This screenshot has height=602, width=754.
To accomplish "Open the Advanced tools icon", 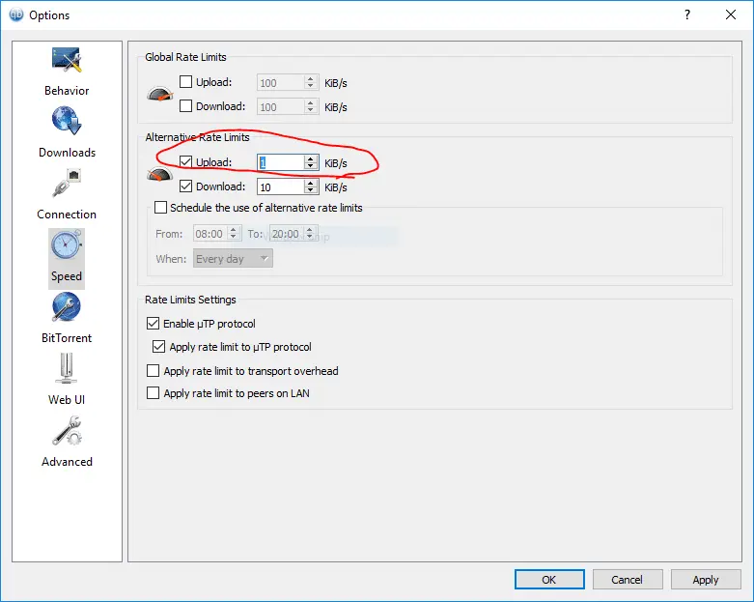I will click(67, 431).
